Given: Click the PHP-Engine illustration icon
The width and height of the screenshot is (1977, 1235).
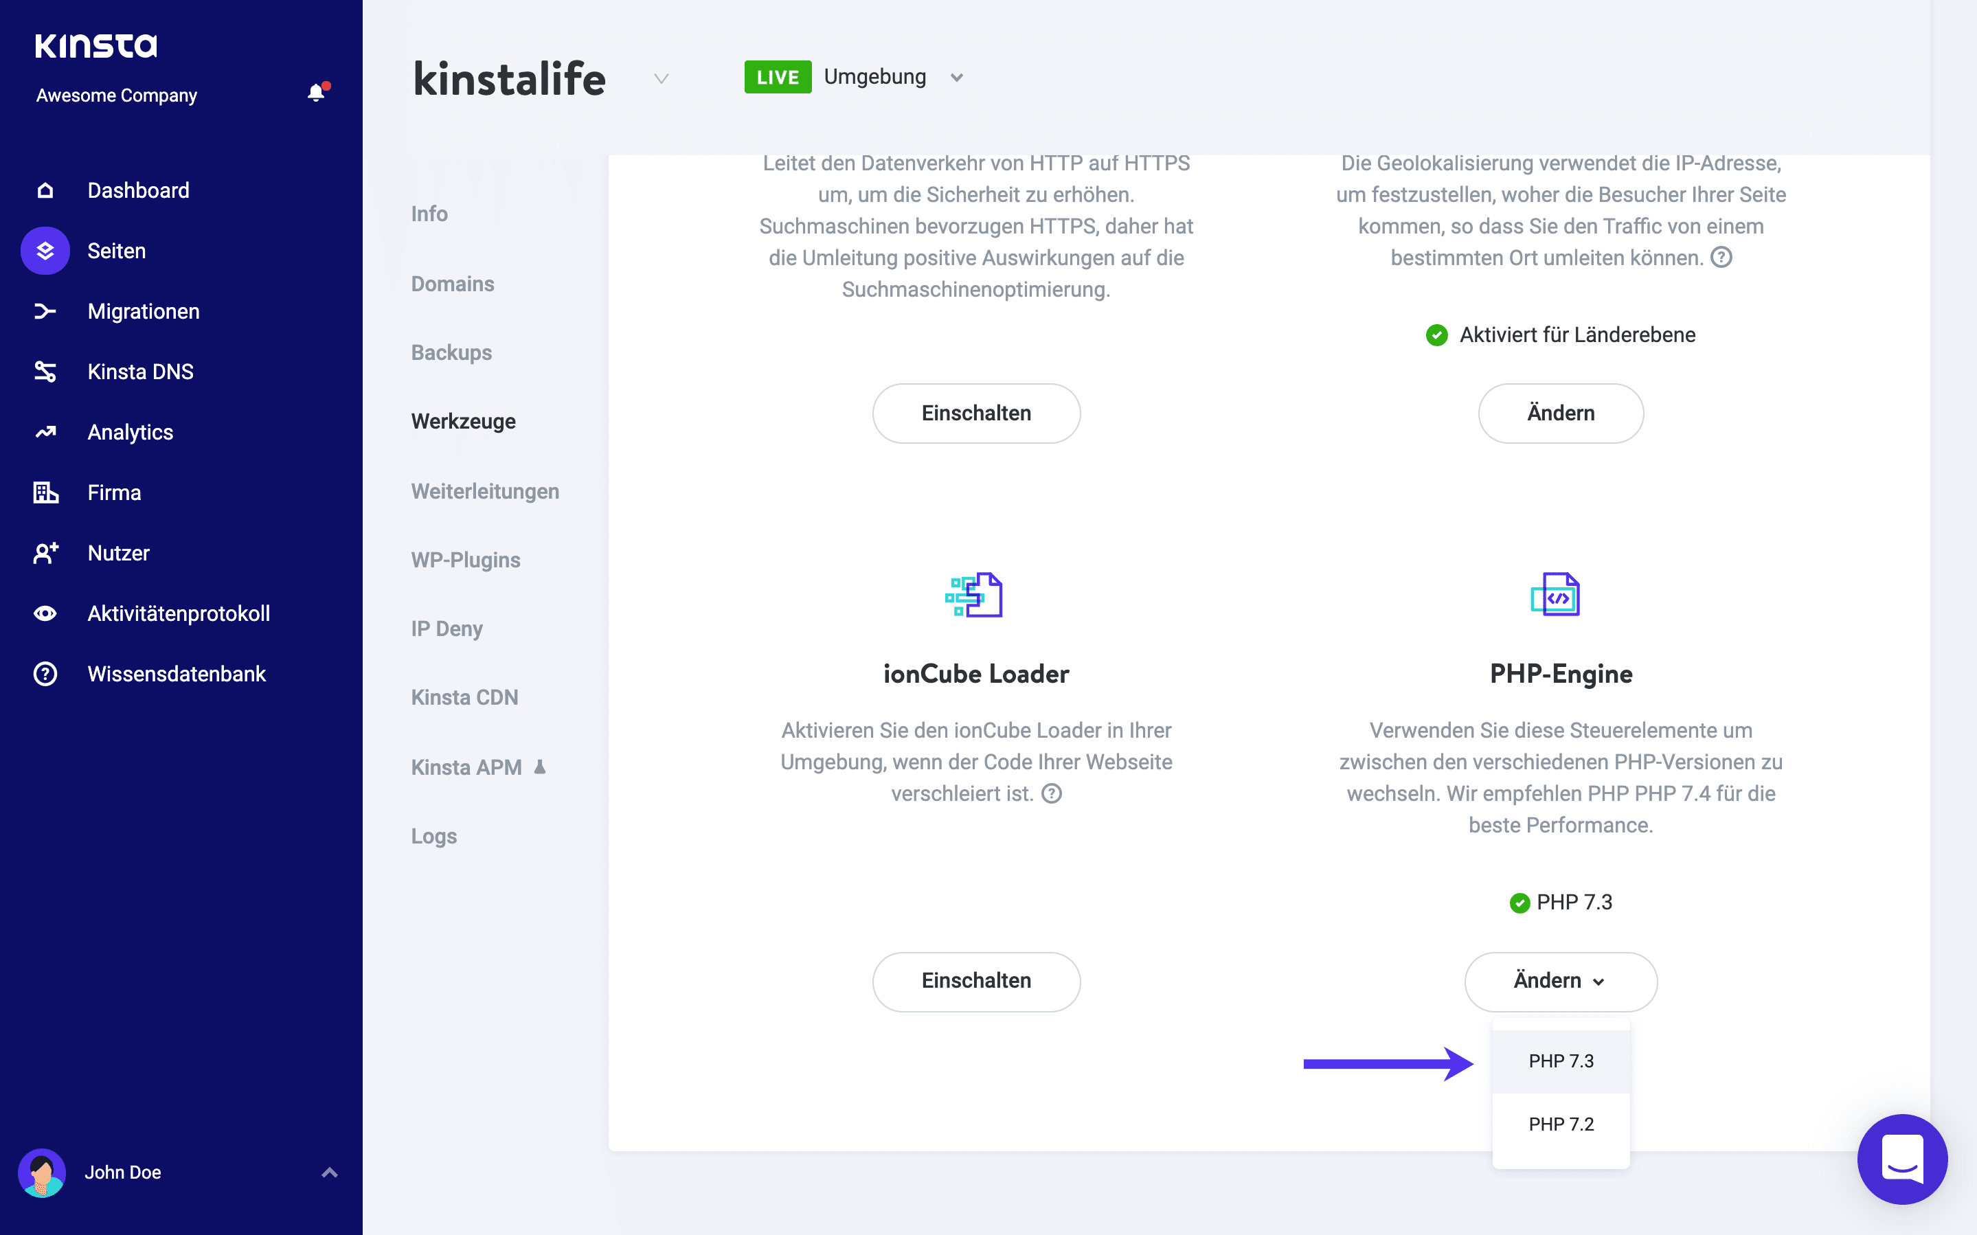Looking at the screenshot, I should (x=1556, y=595).
